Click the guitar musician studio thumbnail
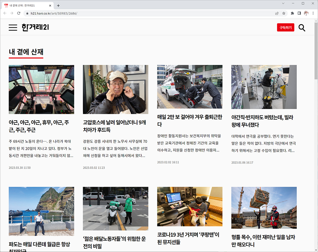 [190, 206]
